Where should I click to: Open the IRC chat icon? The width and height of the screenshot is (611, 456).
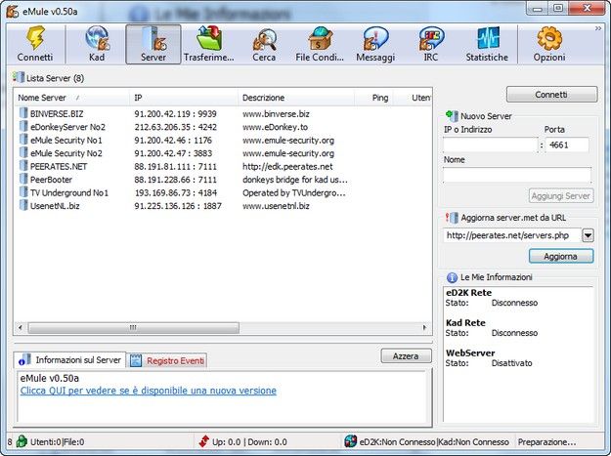pos(431,38)
